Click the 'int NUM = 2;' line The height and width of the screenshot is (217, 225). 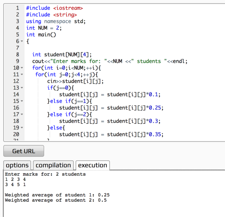click(44, 28)
